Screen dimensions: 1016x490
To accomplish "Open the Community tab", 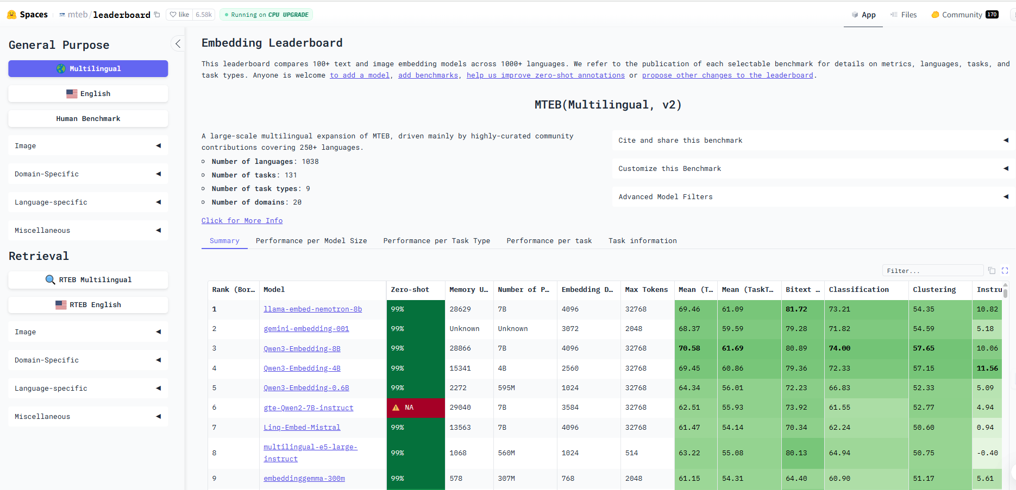I will (x=958, y=14).
